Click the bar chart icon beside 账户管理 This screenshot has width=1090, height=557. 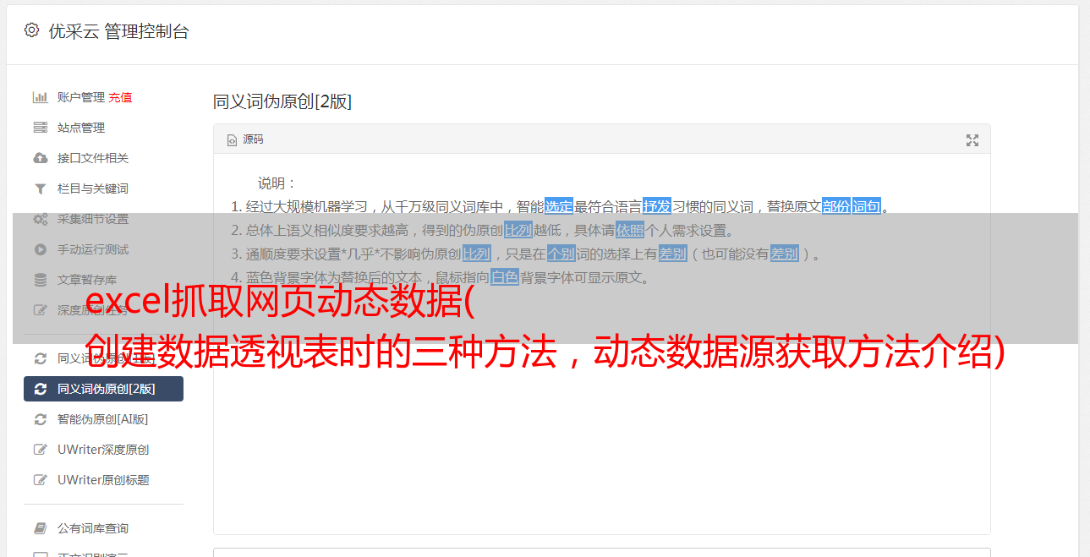(x=40, y=97)
